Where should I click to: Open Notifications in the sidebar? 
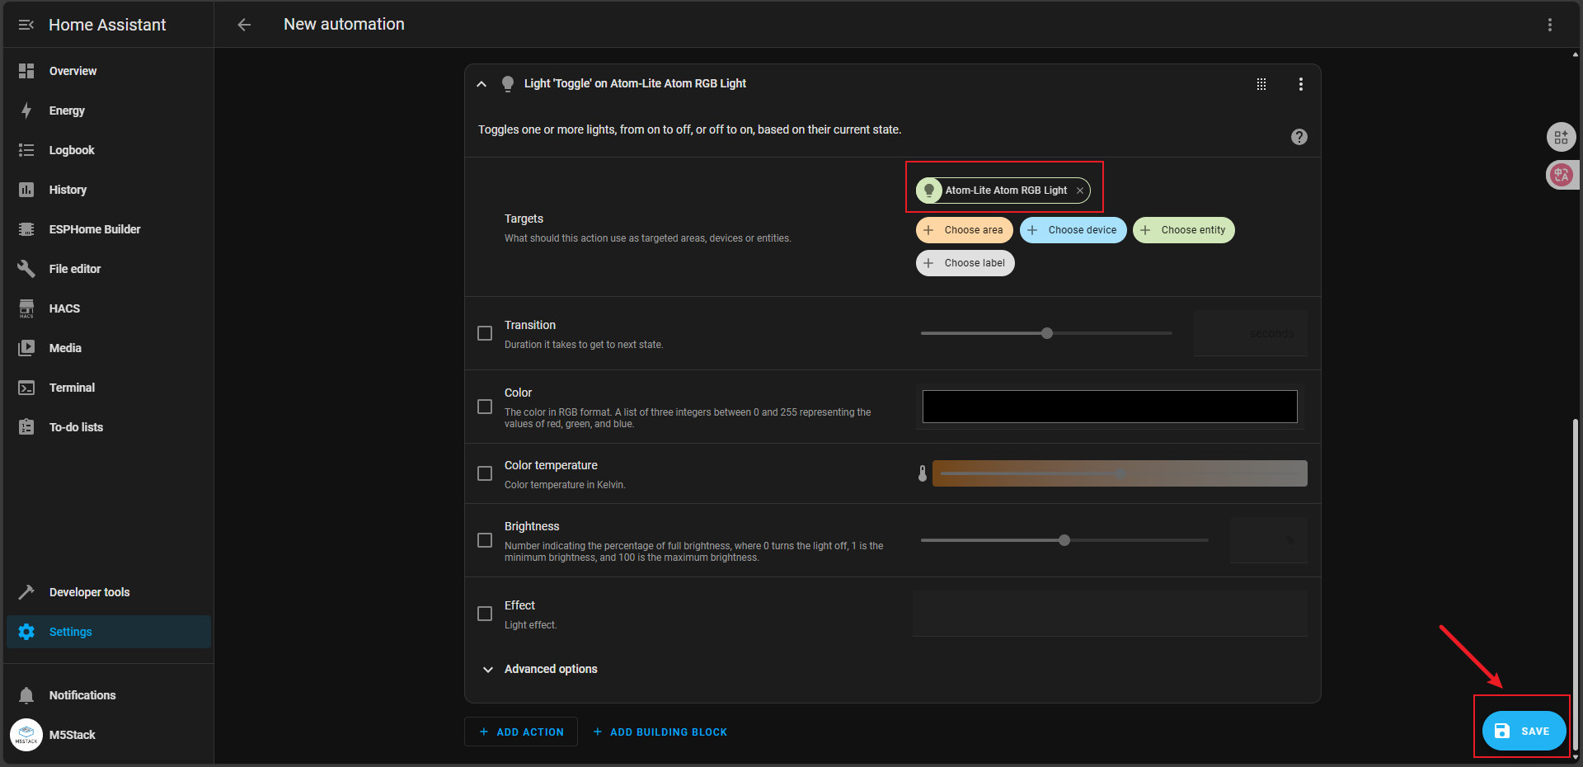tap(109, 695)
